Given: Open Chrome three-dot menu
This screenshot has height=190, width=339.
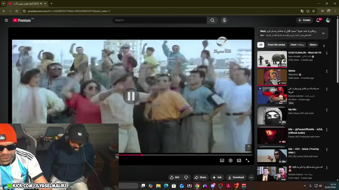Looking at the screenshot, I should [335, 11].
